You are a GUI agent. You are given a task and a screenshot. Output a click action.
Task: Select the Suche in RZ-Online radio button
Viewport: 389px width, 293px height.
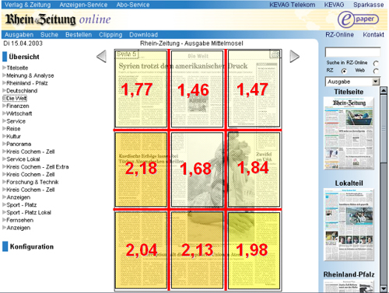[376, 63]
